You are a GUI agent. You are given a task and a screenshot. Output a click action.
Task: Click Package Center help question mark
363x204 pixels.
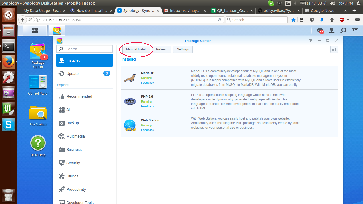[x=311, y=41]
